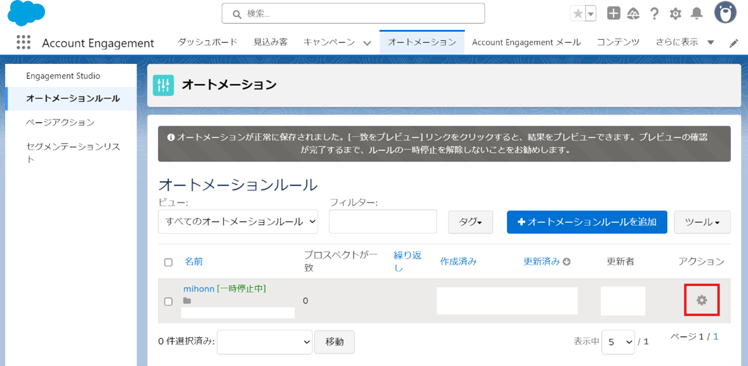Select the オートメーション tab
The height and width of the screenshot is (366, 748).
422,42
